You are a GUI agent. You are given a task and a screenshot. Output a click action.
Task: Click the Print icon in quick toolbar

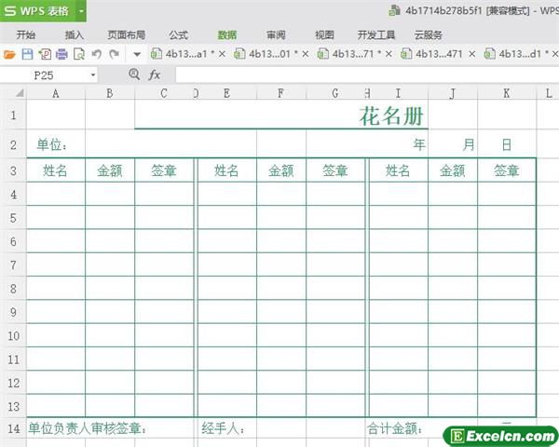coord(61,54)
